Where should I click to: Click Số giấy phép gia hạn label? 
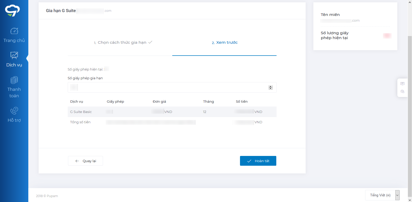click(85, 78)
